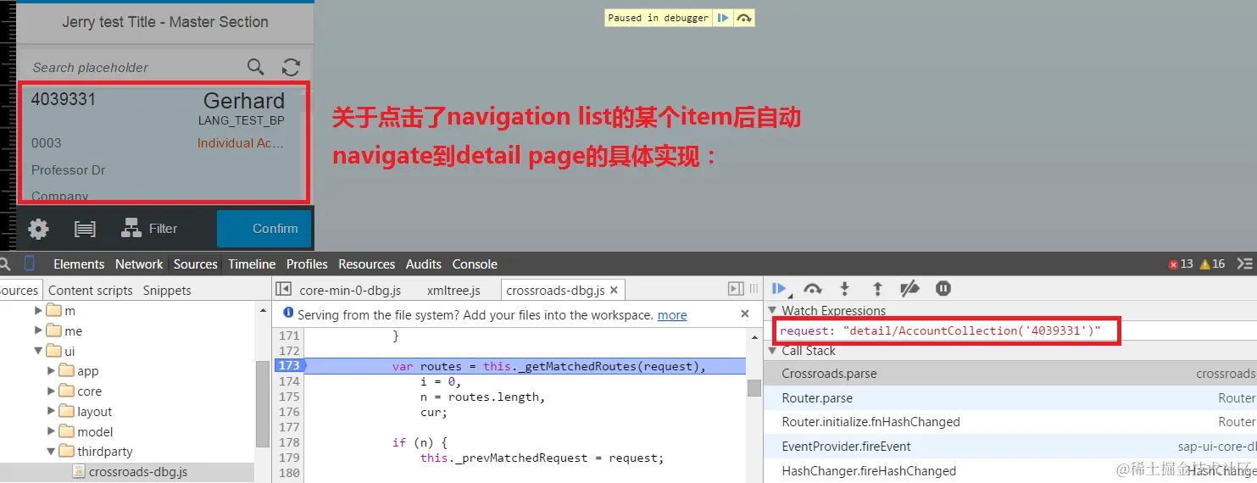Switch to Content scripts navigator tab
The height and width of the screenshot is (483, 1257).
coord(91,290)
